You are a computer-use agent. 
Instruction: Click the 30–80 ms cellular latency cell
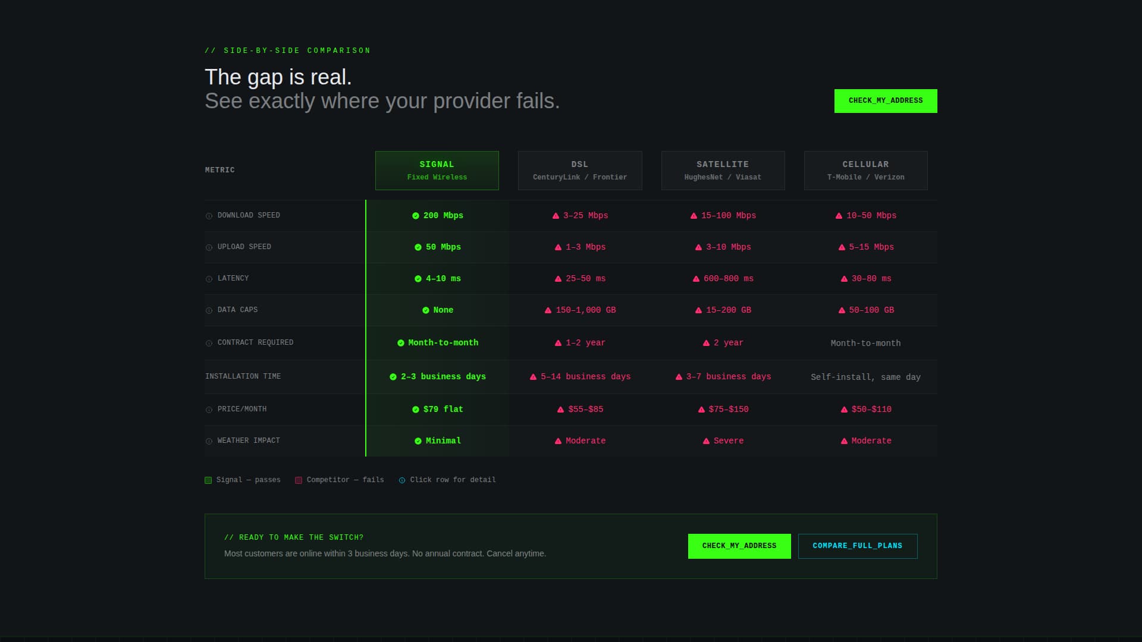[865, 279]
